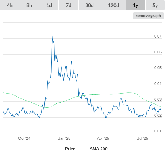The width and height of the screenshot is (165, 158).
Task: Click the 0.02 y-axis value label
Action: pos(158,115)
